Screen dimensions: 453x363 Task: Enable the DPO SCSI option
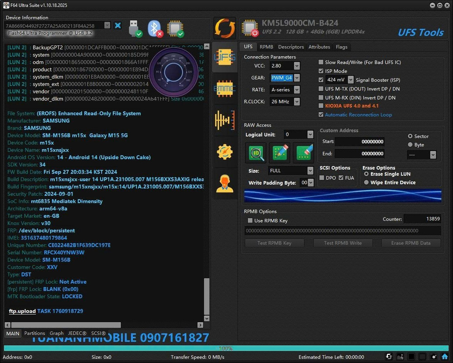pyautogui.click(x=322, y=178)
